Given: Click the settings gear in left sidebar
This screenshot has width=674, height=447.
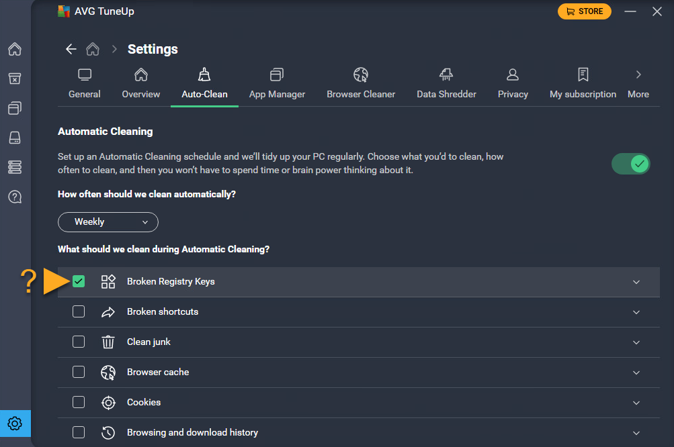Looking at the screenshot, I should 15,424.
